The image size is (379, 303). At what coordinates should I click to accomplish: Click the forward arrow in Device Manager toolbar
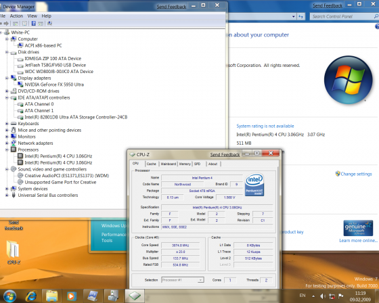click(x=6, y=24)
